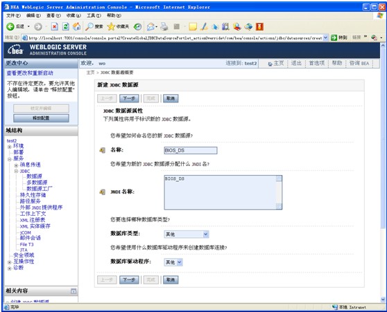387x312 pixels.
Task: Collapse the JDBC tree node
Action: (16, 171)
